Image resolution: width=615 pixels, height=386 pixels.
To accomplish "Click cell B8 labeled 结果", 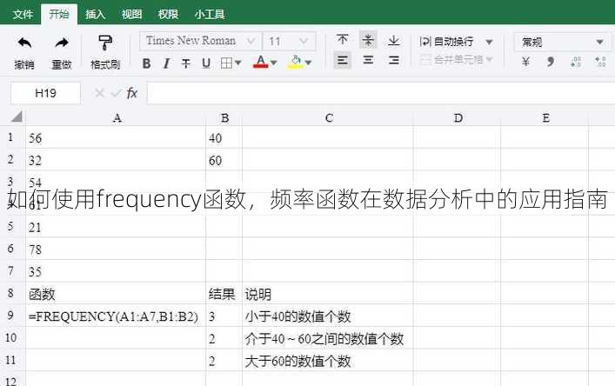I will tap(224, 294).
